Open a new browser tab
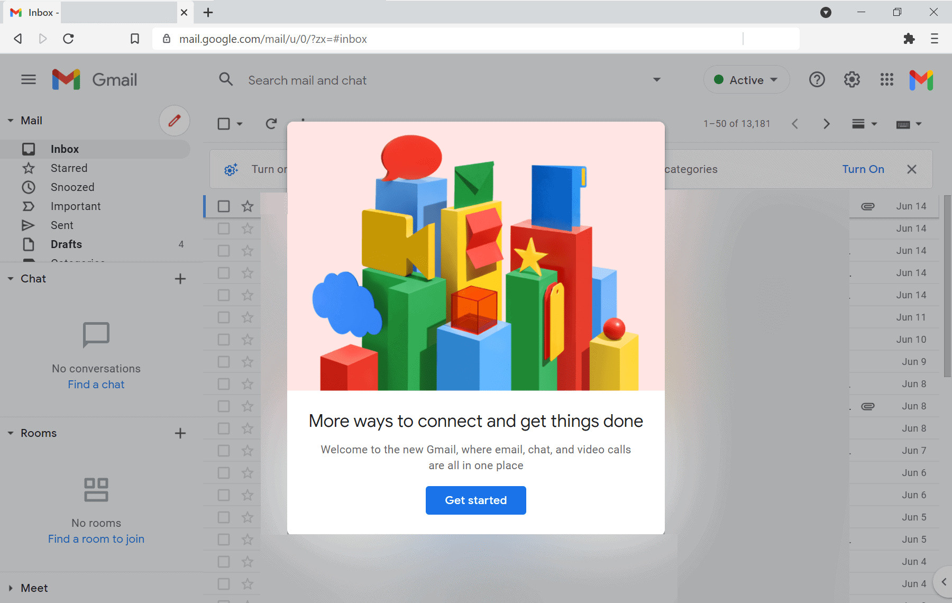The image size is (952, 603). coord(208,12)
